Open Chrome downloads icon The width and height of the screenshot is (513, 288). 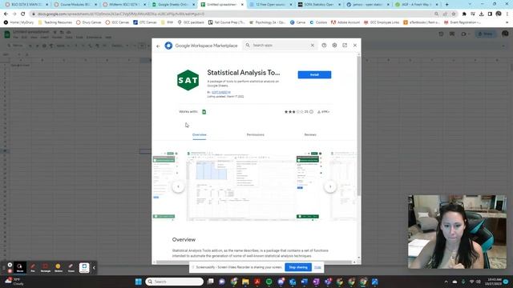pyautogui.click(x=481, y=14)
